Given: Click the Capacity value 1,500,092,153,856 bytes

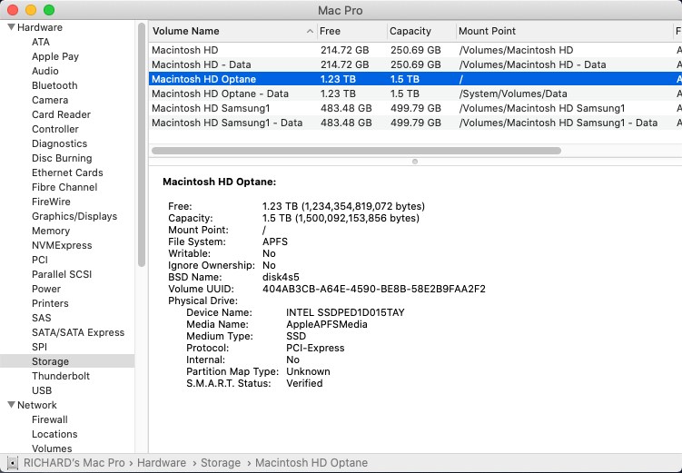Looking at the screenshot, I should (x=357, y=218).
